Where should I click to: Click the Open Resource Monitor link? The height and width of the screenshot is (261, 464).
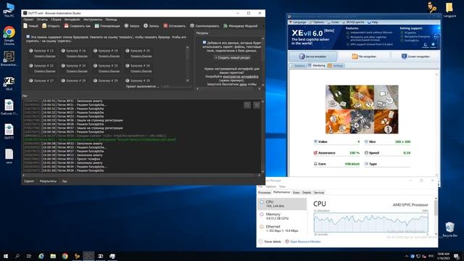(x=303, y=241)
